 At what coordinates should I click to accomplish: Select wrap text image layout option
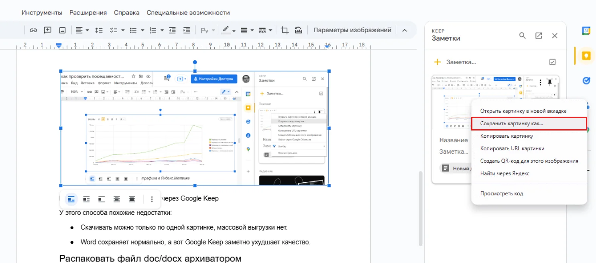[x=86, y=199]
